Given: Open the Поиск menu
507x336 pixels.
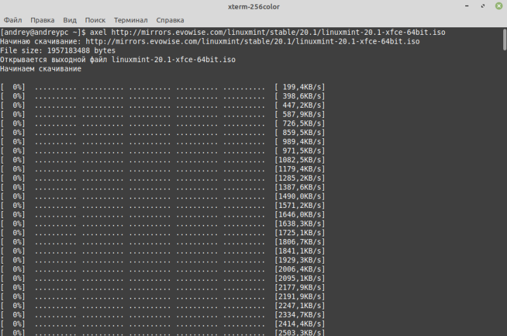Looking at the screenshot, I should 96,20.
